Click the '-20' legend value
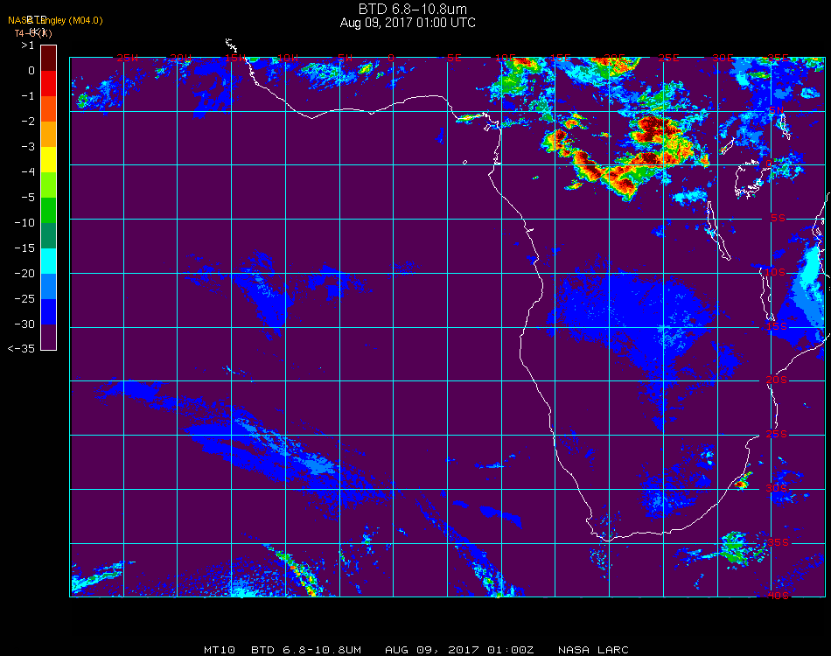The image size is (831, 656). pos(24,274)
